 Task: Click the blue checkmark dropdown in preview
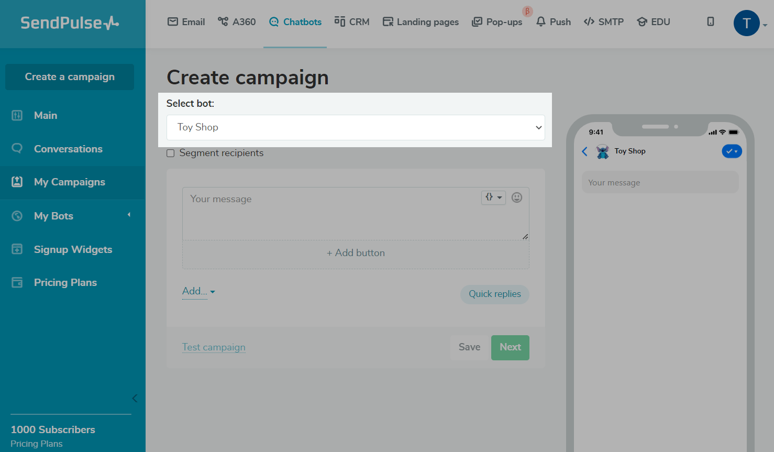pos(732,151)
